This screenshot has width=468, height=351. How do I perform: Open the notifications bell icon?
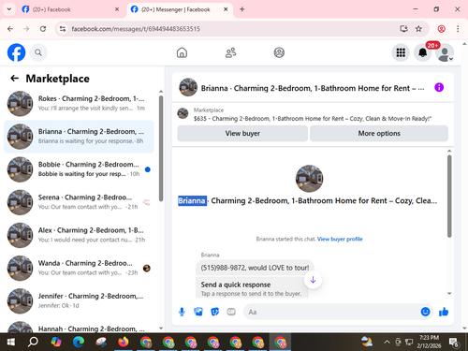click(423, 52)
